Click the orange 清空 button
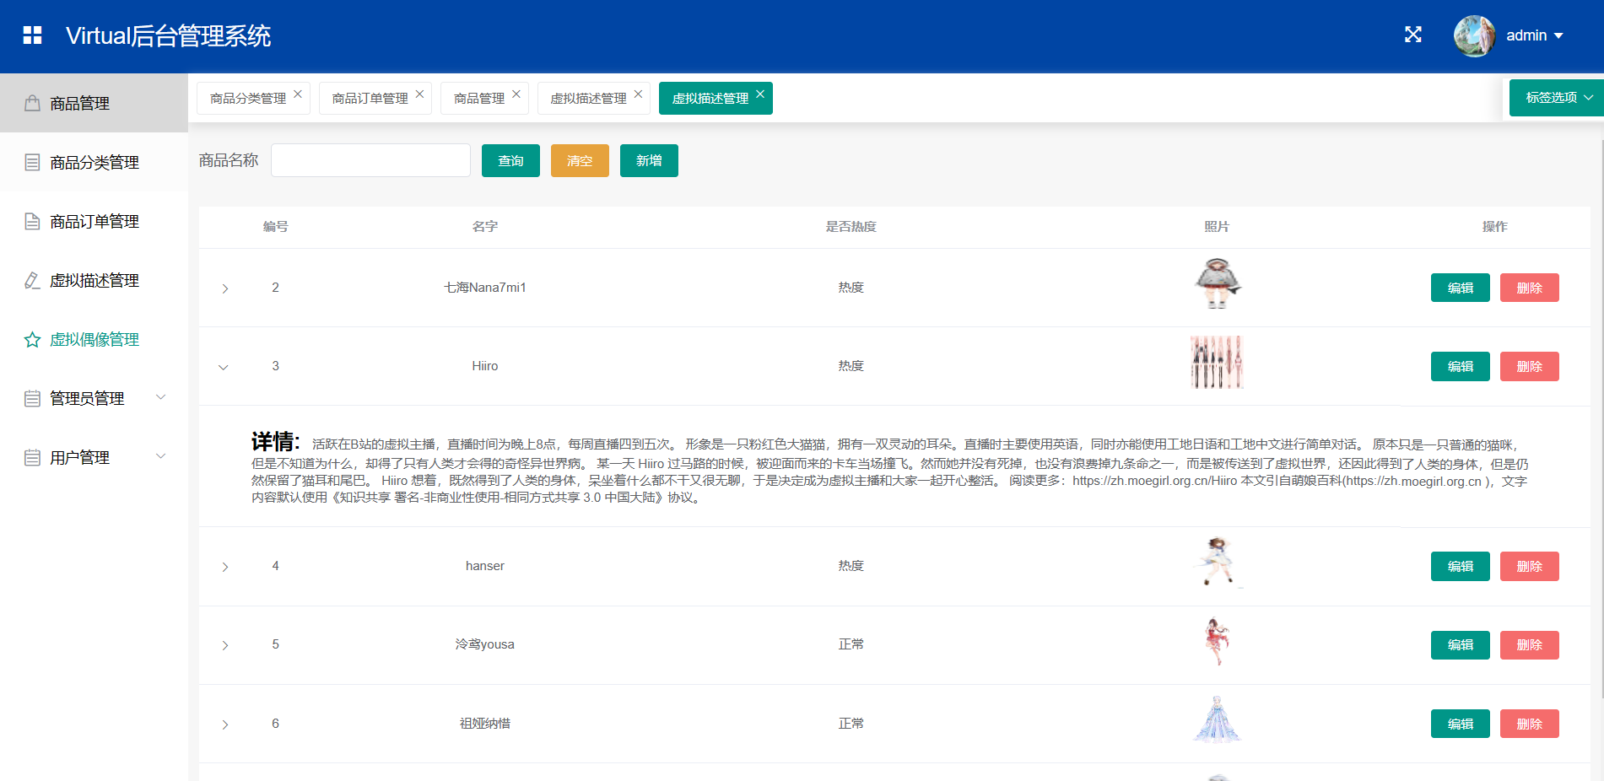The width and height of the screenshot is (1604, 781). pyautogui.click(x=580, y=160)
